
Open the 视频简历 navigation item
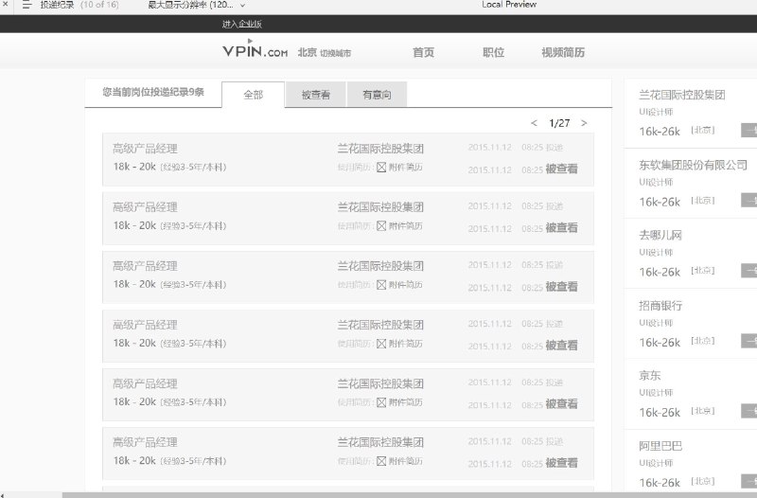pyautogui.click(x=563, y=52)
